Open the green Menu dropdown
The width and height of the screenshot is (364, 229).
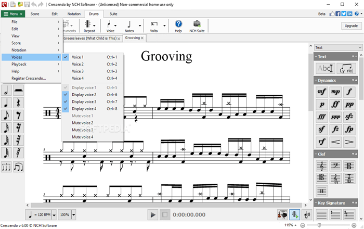[13, 14]
